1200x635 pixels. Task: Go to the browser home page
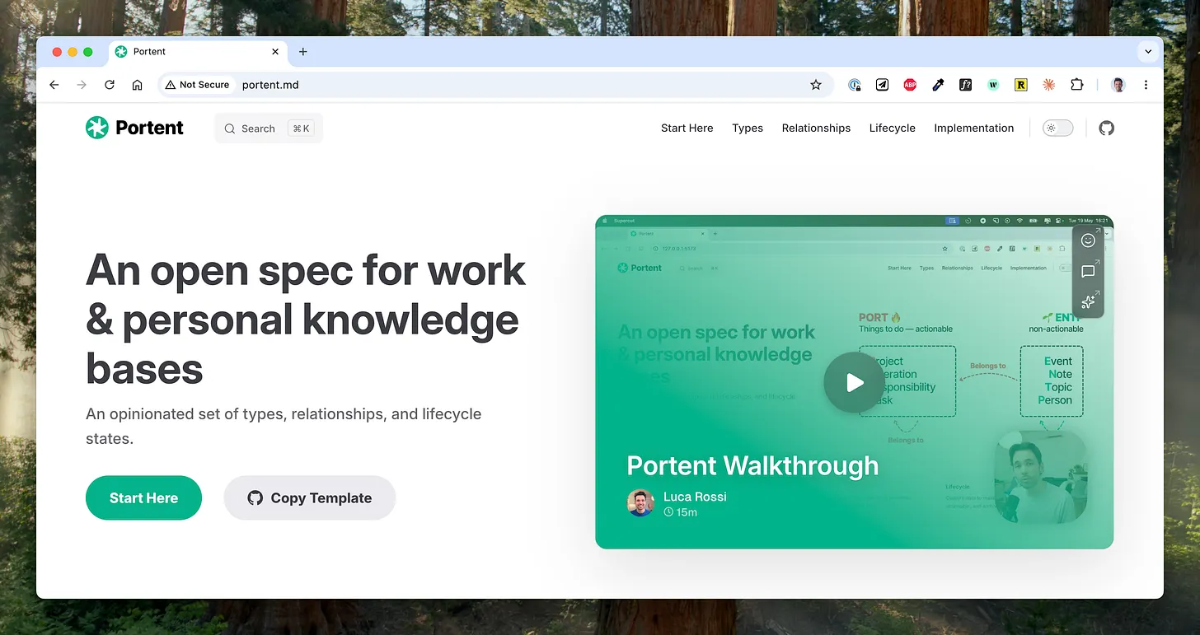click(x=138, y=85)
